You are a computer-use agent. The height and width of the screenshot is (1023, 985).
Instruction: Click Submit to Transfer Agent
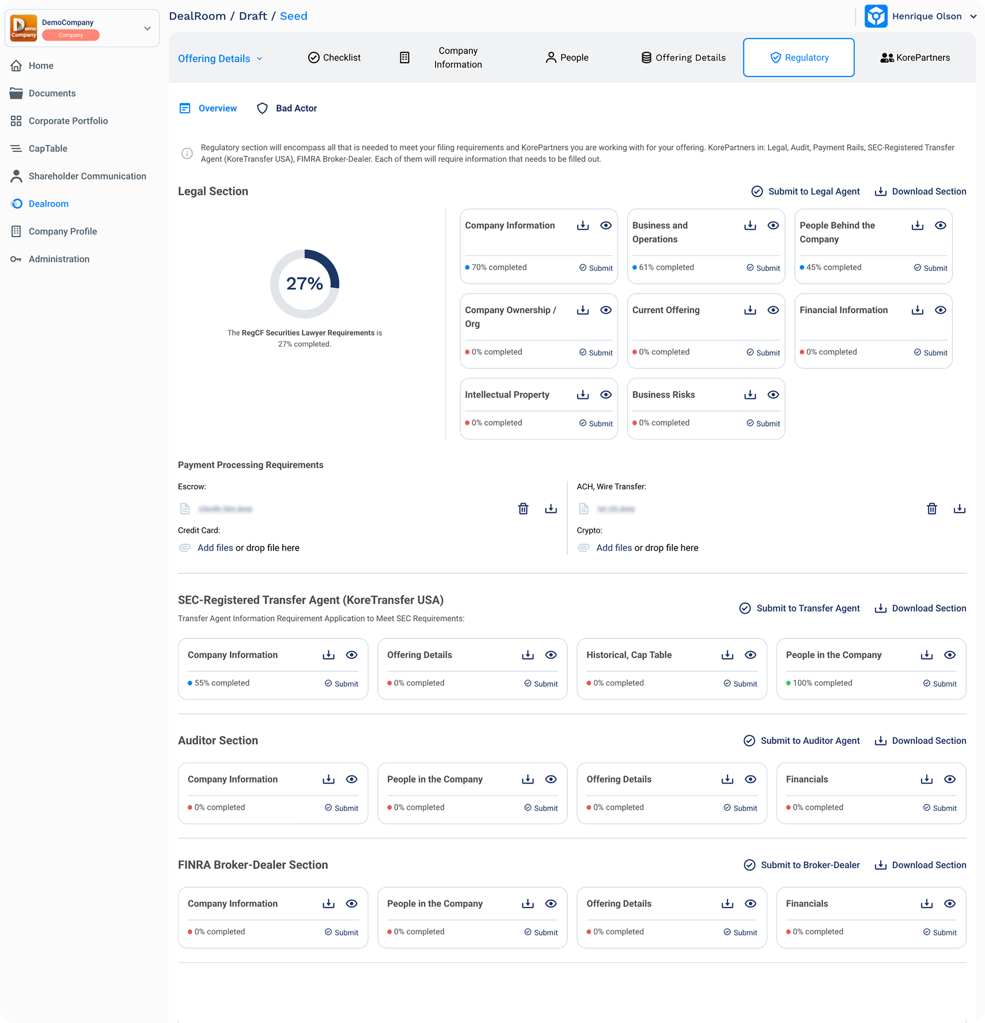pyautogui.click(x=800, y=609)
